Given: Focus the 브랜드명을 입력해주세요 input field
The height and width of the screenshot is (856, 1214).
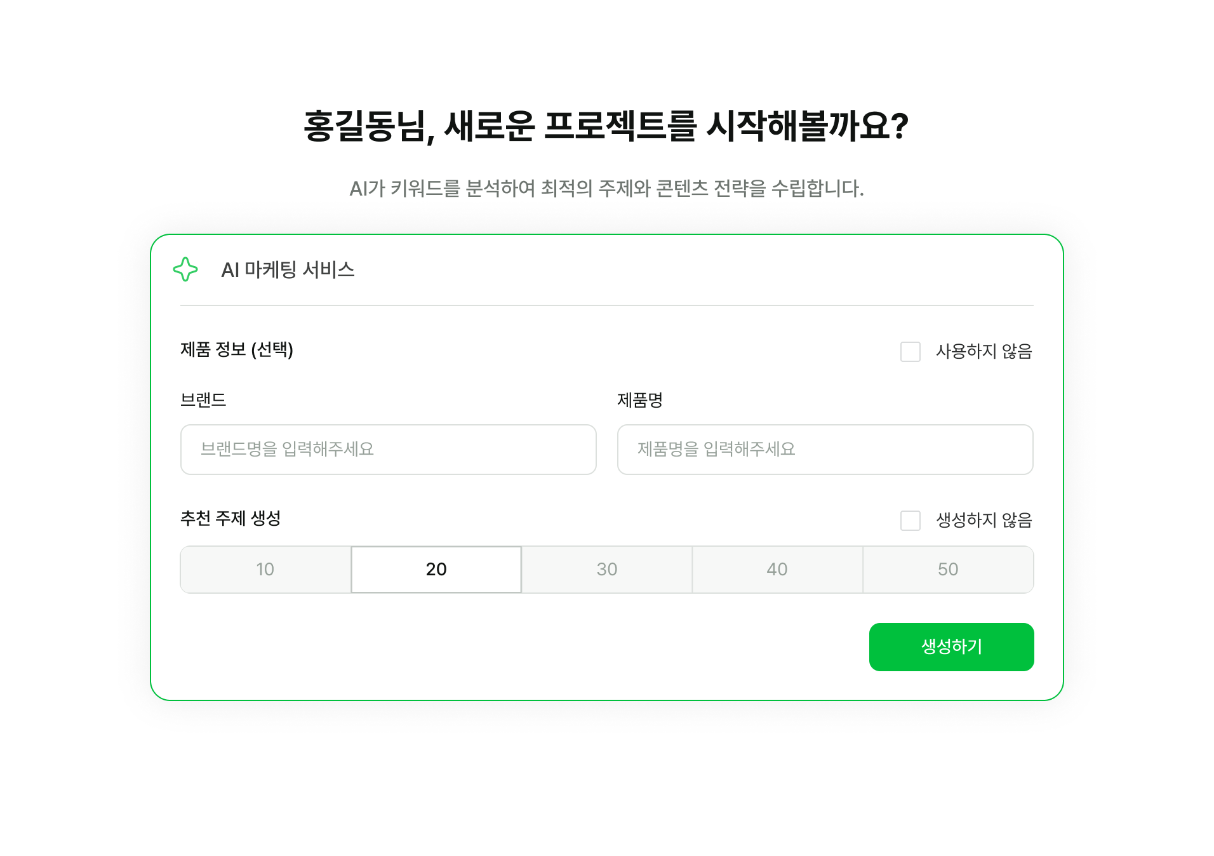Looking at the screenshot, I should coord(388,450).
